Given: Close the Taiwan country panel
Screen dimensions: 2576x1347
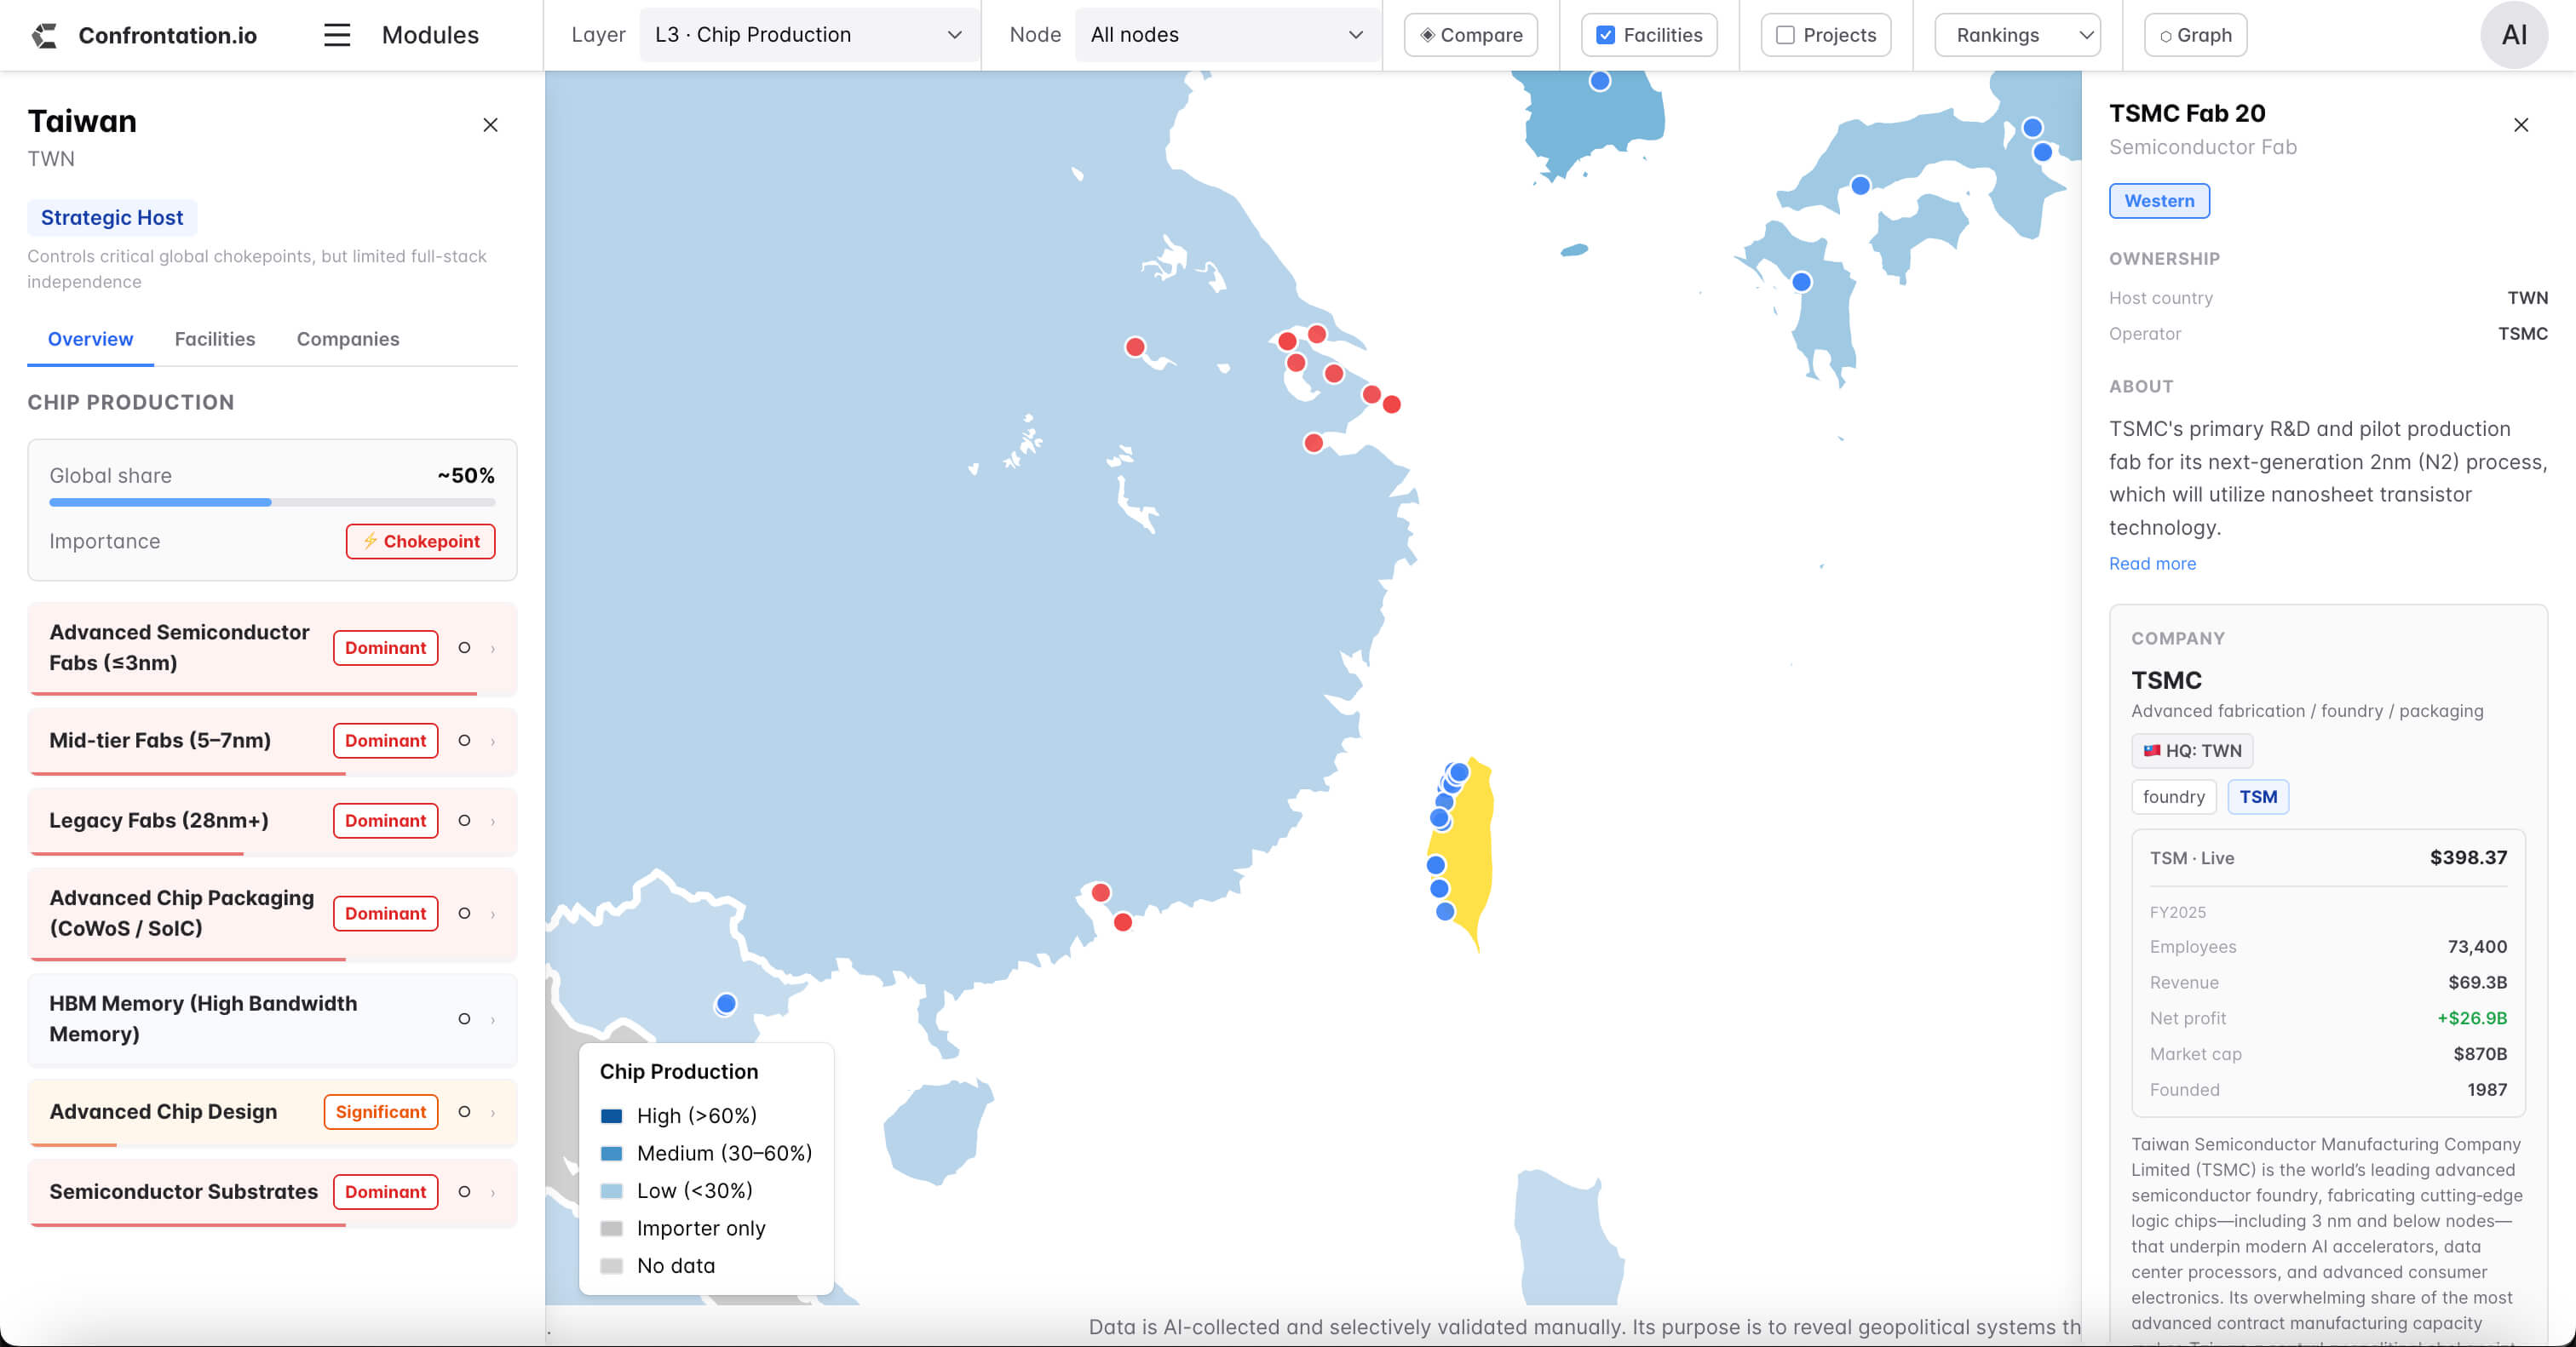Looking at the screenshot, I should [x=490, y=125].
